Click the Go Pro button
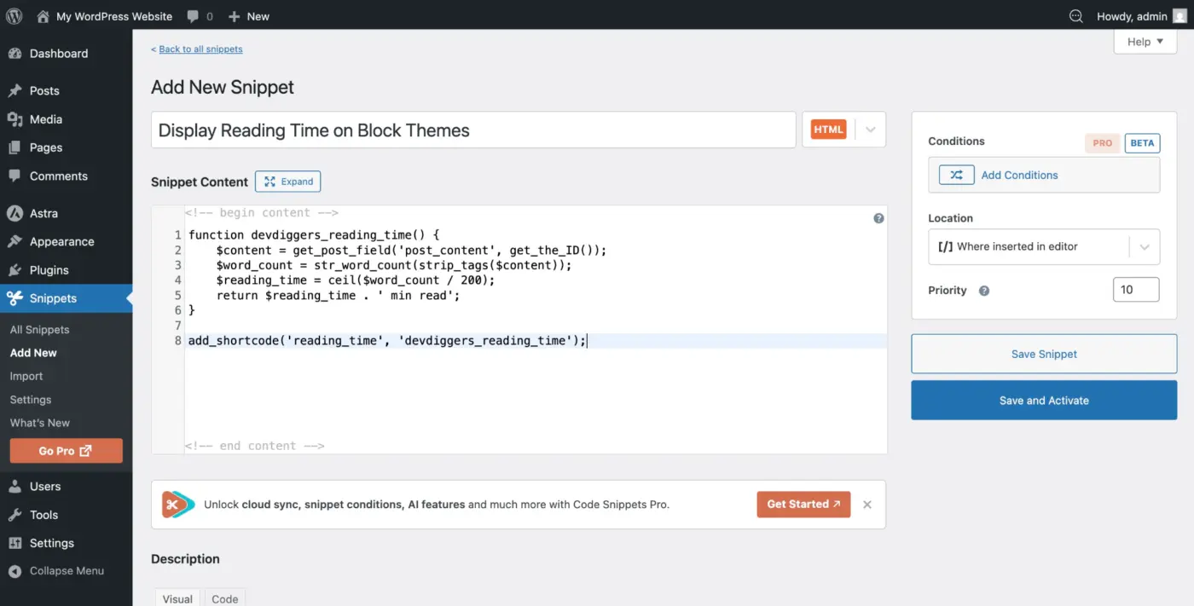Screen dimensions: 1194x606 pyautogui.click(x=66, y=451)
